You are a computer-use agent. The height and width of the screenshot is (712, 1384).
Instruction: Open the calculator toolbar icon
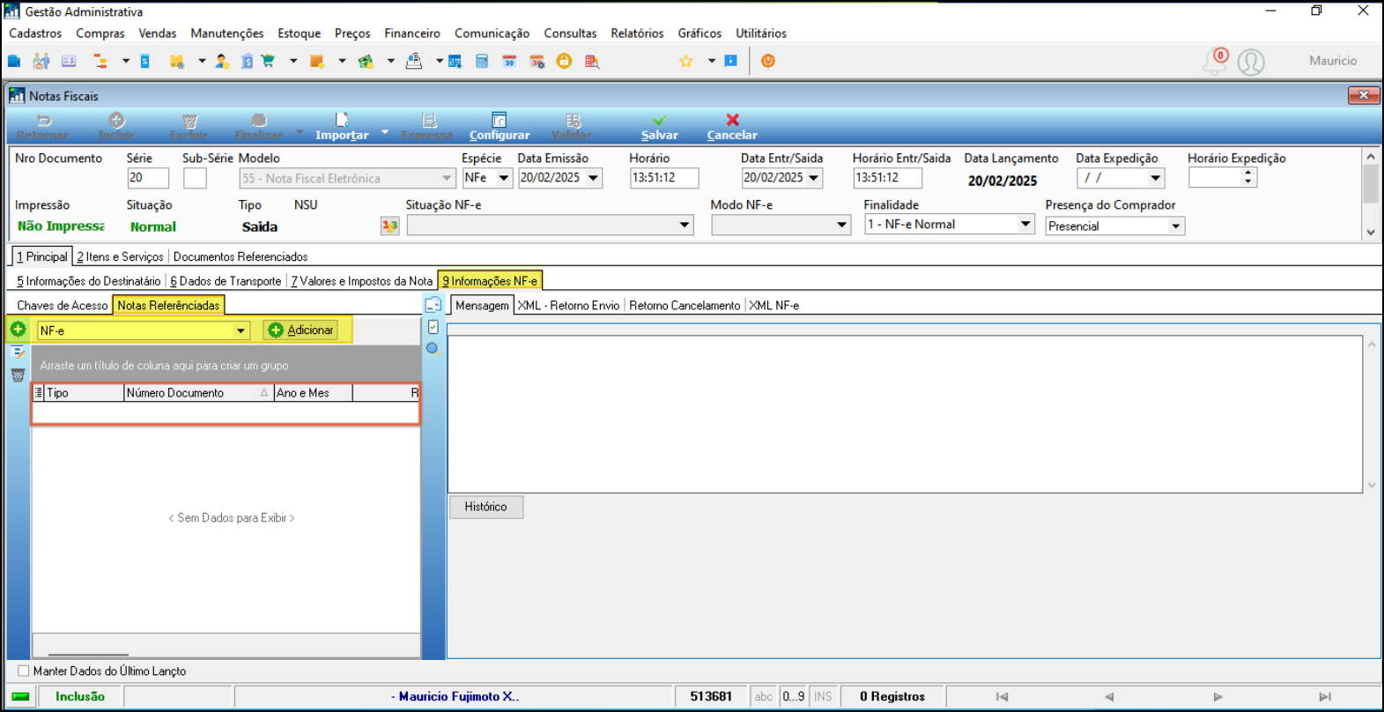pos(482,61)
